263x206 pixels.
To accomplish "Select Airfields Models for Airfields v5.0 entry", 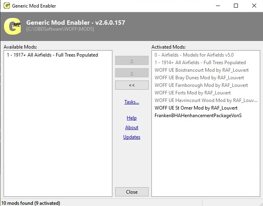I will pos(194,55).
